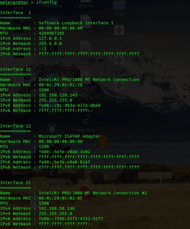Select IPv6 address fe80::5efe:c0a8:3a92
This screenshot has height=229, width=190.
64,152
